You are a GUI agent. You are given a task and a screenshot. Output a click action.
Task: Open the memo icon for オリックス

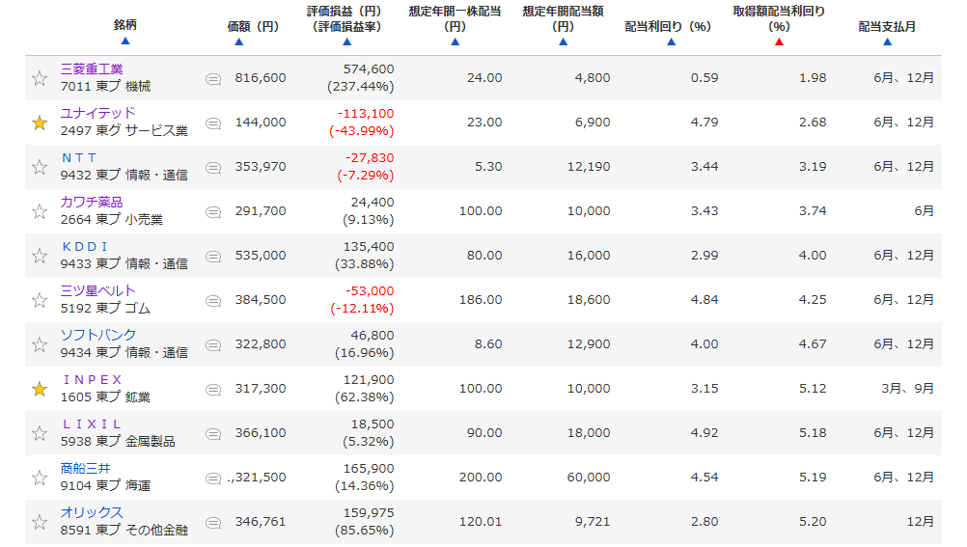click(213, 522)
